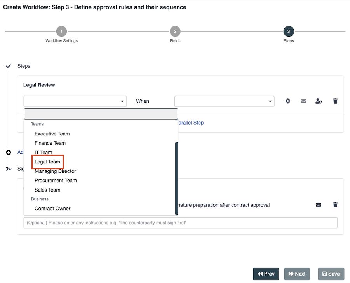
Task: Choose Finance Team option
Action: tap(50, 143)
